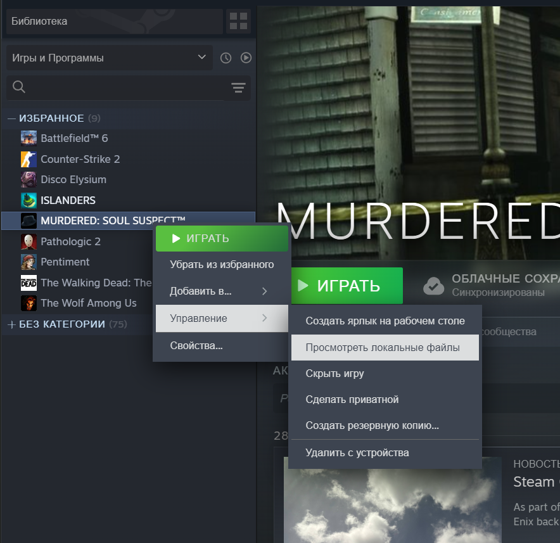The image size is (560, 543).
Task: Expand the БЕЗ КАТЕГОРИИ category
Action: (x=11, y=324)
